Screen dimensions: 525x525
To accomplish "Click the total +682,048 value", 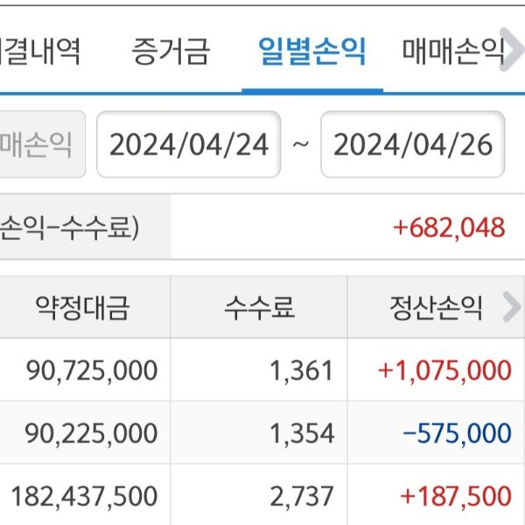I will click(x=449, y=227).
